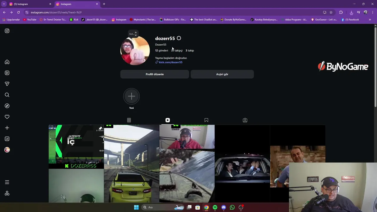
Task: Open Donate ByNoGame bookmark
Action: 233,20
